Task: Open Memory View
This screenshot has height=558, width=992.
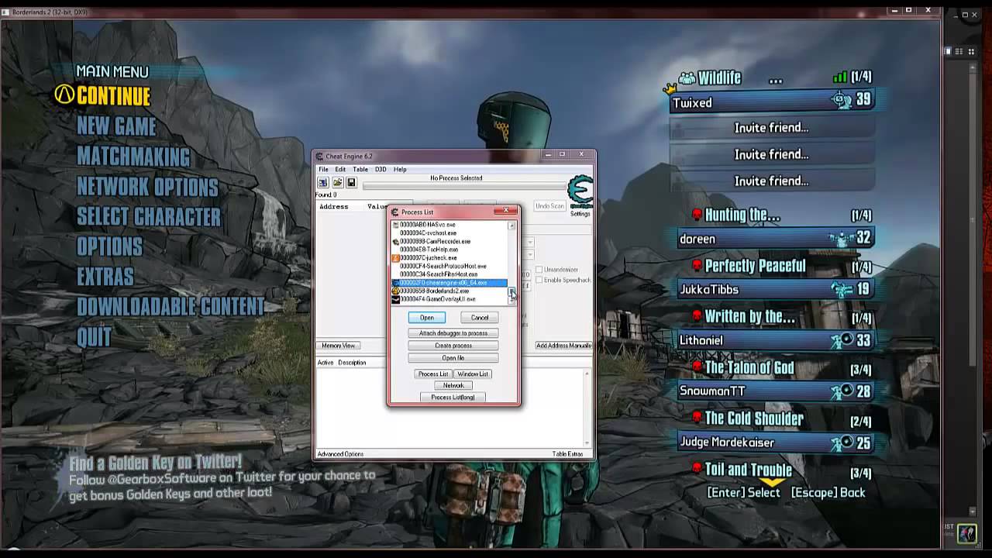Action: tap(338, 346)
